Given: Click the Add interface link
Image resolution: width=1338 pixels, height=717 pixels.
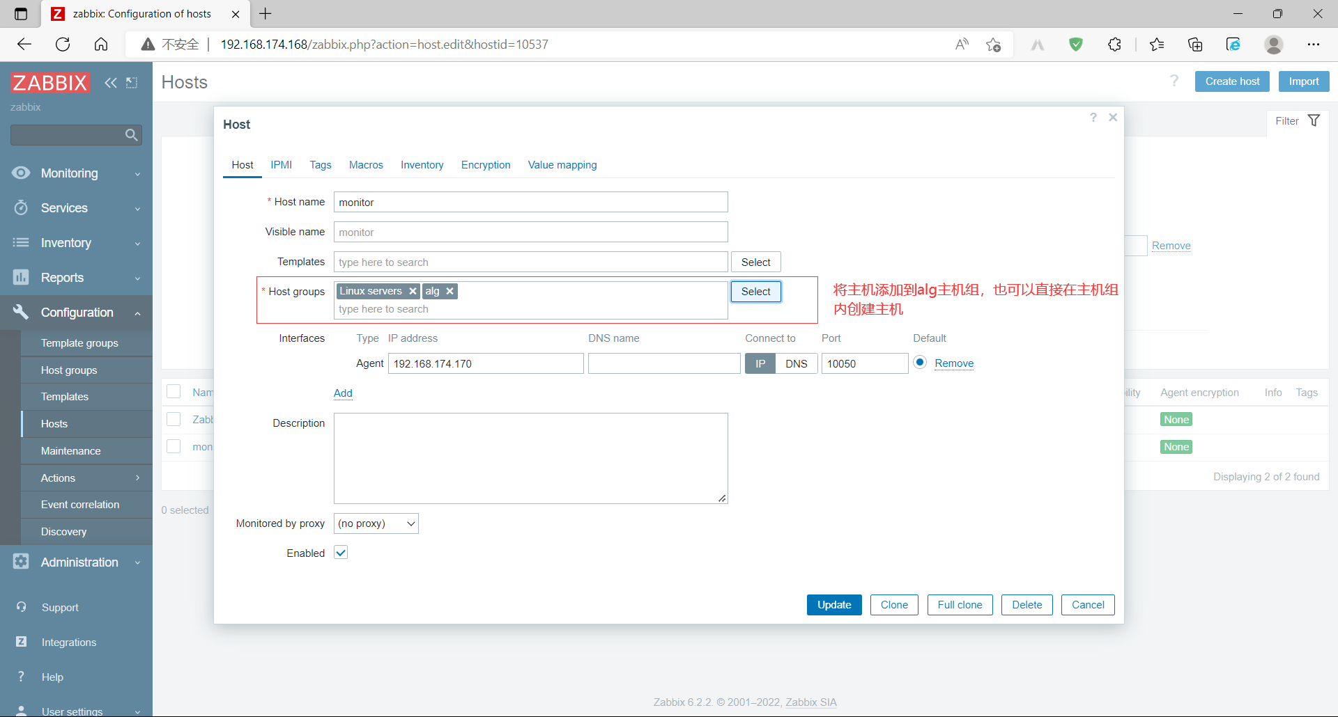Looking at the screenshot, I should [x=343, y=393].
